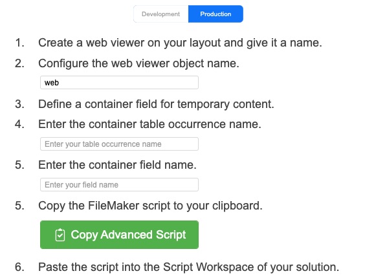Click the 'Enter the container field name' text

(118, 165)
